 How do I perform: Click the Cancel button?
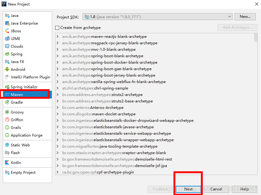click(216, 189)
